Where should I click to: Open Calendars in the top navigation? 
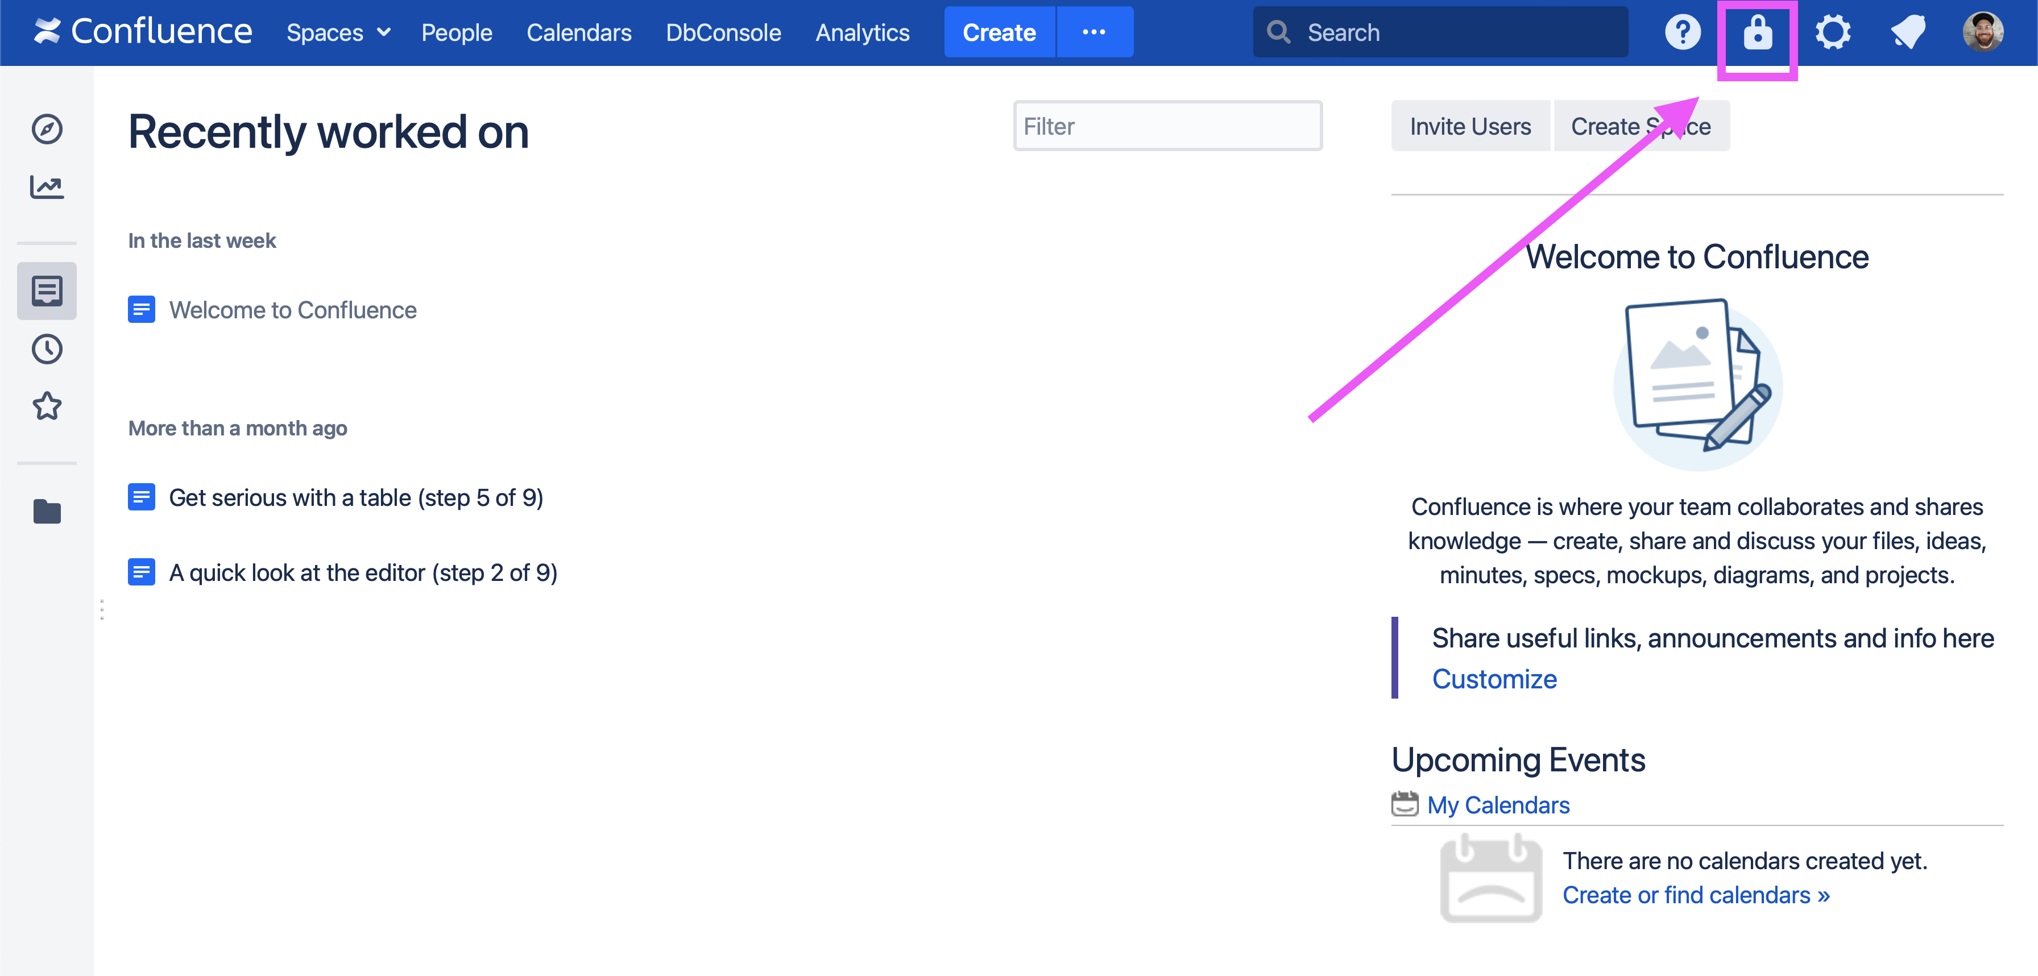[578, 32]
